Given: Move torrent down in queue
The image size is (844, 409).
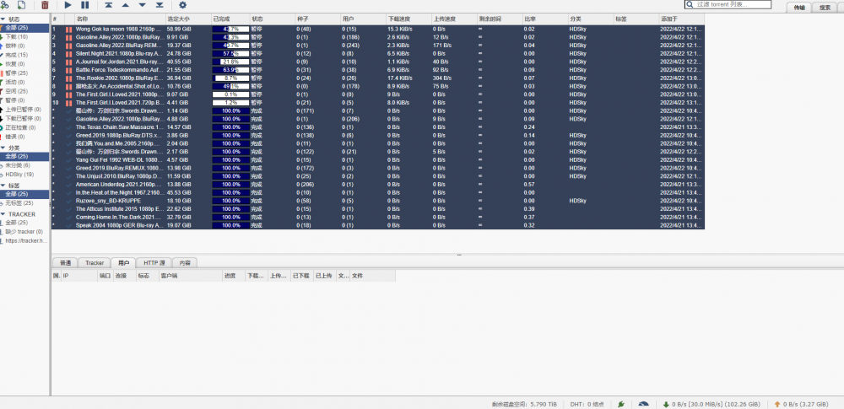Looking at the screenshot, I should pyautogui.click(x=143, y=5).
